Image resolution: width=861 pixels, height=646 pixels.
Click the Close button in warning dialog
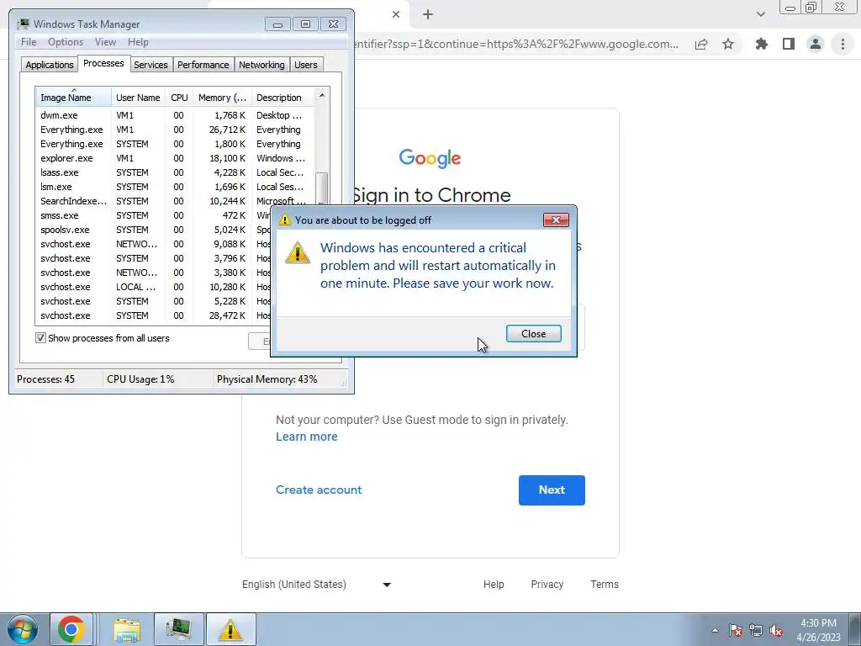[533, 333]
